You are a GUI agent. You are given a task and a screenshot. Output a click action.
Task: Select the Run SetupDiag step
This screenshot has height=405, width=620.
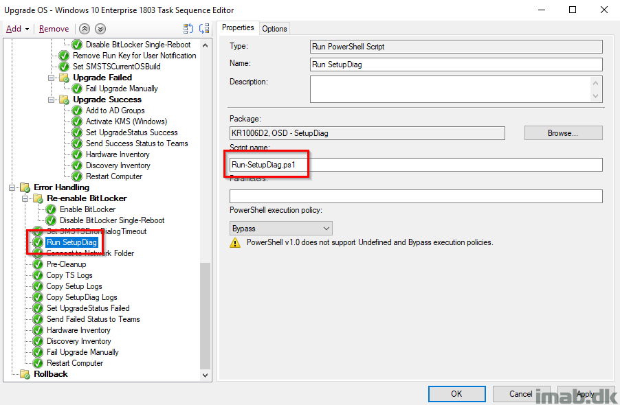coord(71,242)
